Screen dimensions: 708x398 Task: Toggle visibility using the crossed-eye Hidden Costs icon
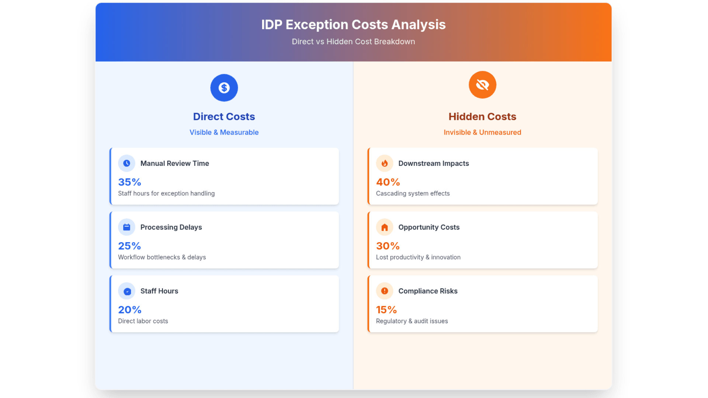[x=482, y=85]
